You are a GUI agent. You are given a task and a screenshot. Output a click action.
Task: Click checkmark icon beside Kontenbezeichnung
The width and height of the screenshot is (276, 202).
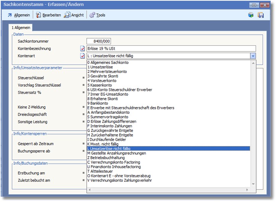[82, 48]
